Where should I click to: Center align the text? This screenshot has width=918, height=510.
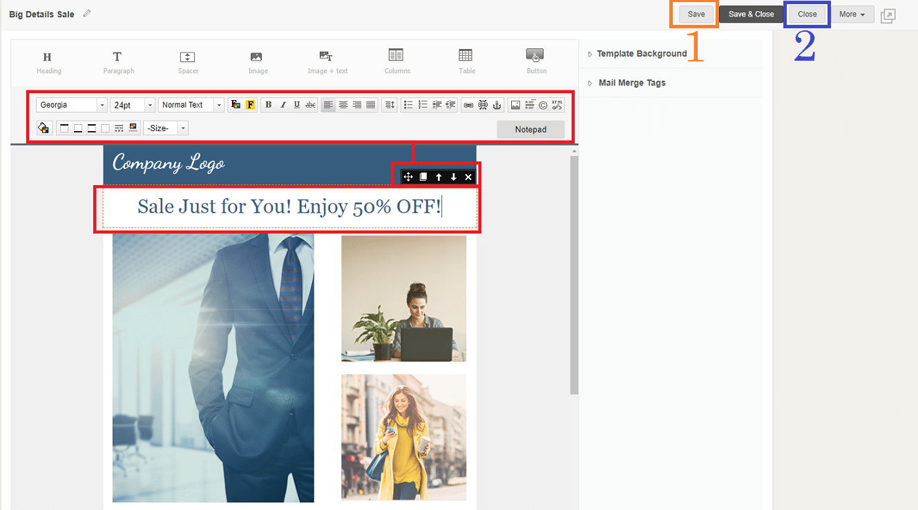pyautogui.click(x=343, y=105)
